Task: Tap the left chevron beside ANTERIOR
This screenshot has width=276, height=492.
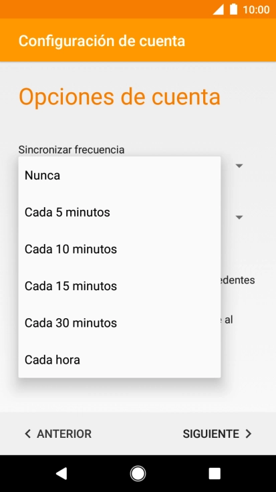Action: 28,434
